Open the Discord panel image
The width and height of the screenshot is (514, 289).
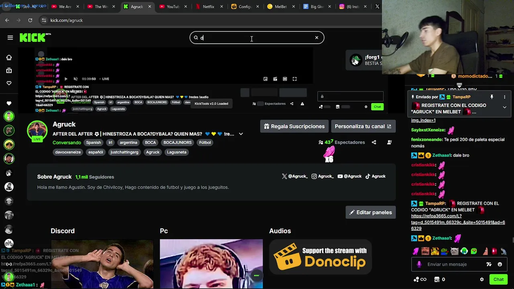pos(102,264)
